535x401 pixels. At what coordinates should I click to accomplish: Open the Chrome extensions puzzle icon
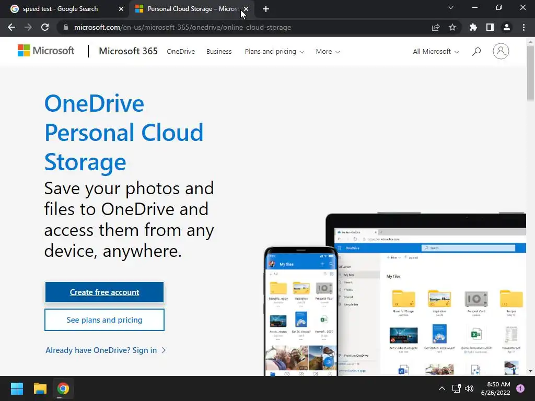pos(473,27)
